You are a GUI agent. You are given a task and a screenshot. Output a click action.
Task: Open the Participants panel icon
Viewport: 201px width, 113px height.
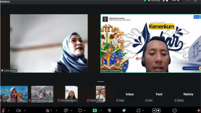[48, 110]
